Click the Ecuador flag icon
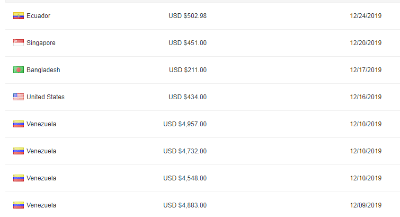Image resolution: width=400 pixels, height=217 pixels. tap(19, 16)
